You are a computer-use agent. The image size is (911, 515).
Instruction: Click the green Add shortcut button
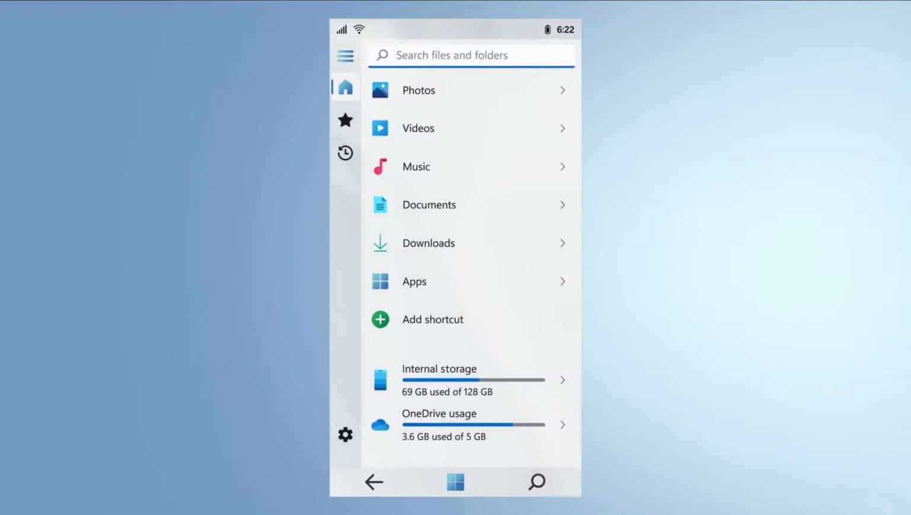point(380,319)
